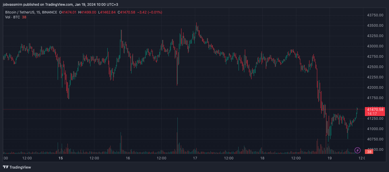
Task: Select date marker 16 on time axis
Action: click(x=128, y=158)
